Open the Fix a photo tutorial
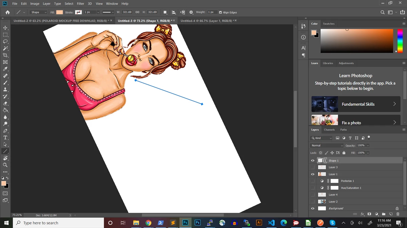This screenshot has height=228, width=407. tap(356, 120)
